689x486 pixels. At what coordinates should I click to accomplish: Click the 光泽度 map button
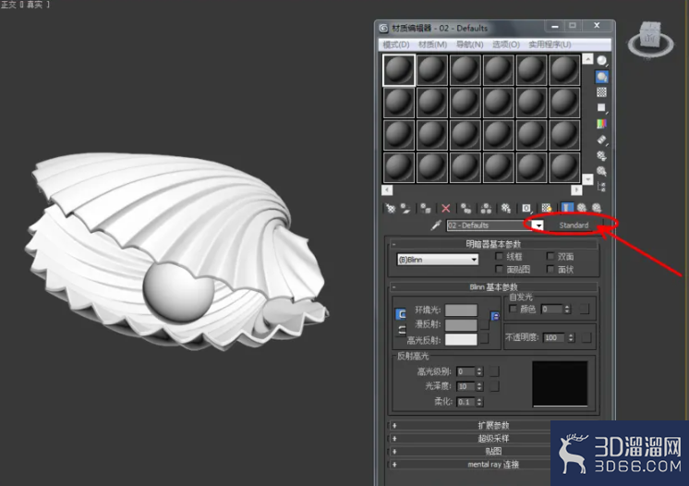click(x=494, y=386)
